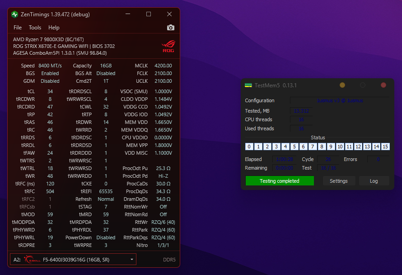Open the TestMem5 Log
The height and width of the screenshot is (275, 402).
[374, 181]
